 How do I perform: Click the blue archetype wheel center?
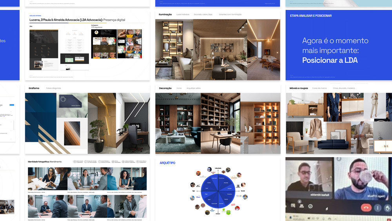point(218,192)
